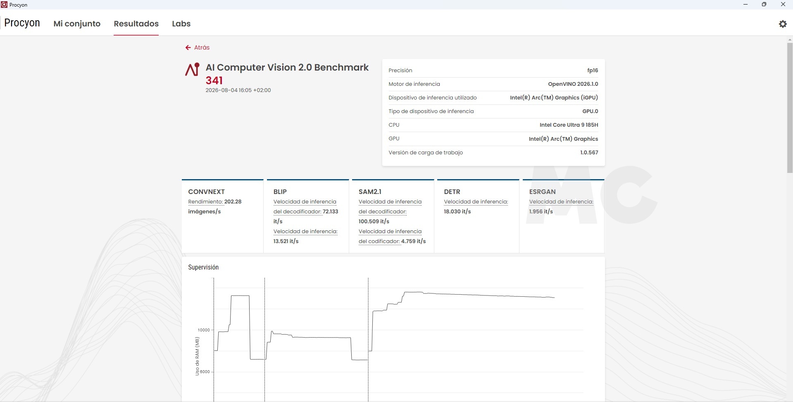Click the ESRGAN card heading
The width and height of the screenshot is (793, 402).
[542, 192]
